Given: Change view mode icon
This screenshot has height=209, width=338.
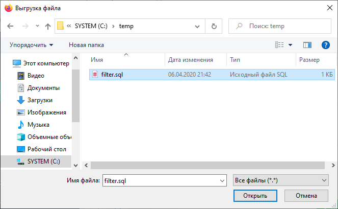Looking at the screenshot, I should pyautogui.click(x=279, y=45).
